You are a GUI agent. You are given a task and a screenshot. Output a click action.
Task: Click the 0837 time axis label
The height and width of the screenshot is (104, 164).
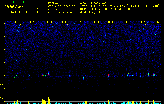111,22
